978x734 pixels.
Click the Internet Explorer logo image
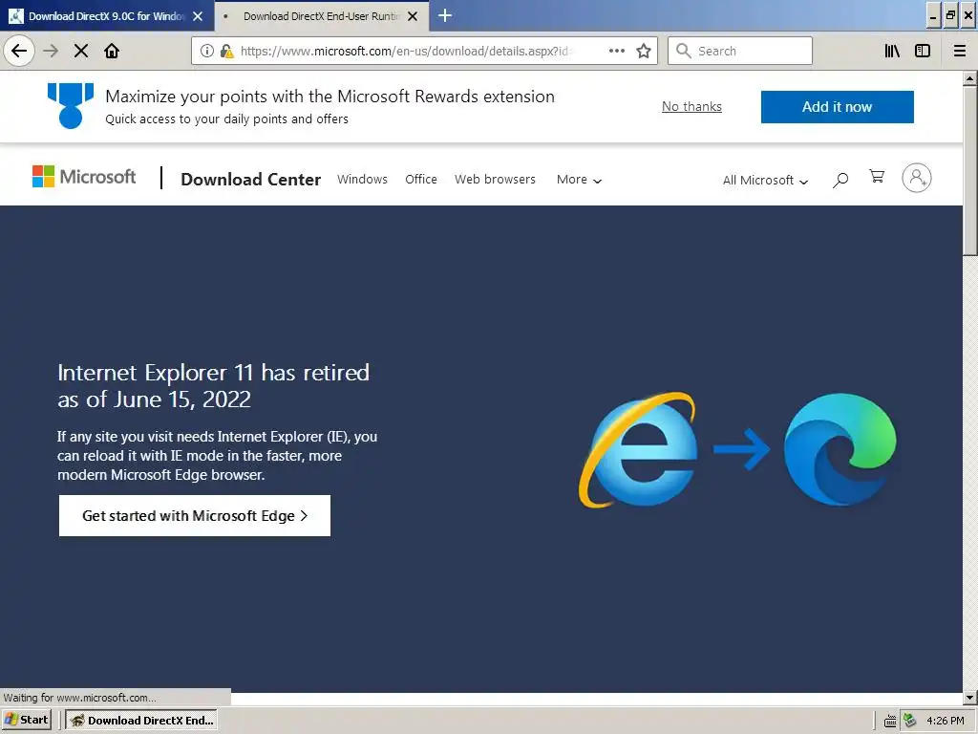click(639, 449)
